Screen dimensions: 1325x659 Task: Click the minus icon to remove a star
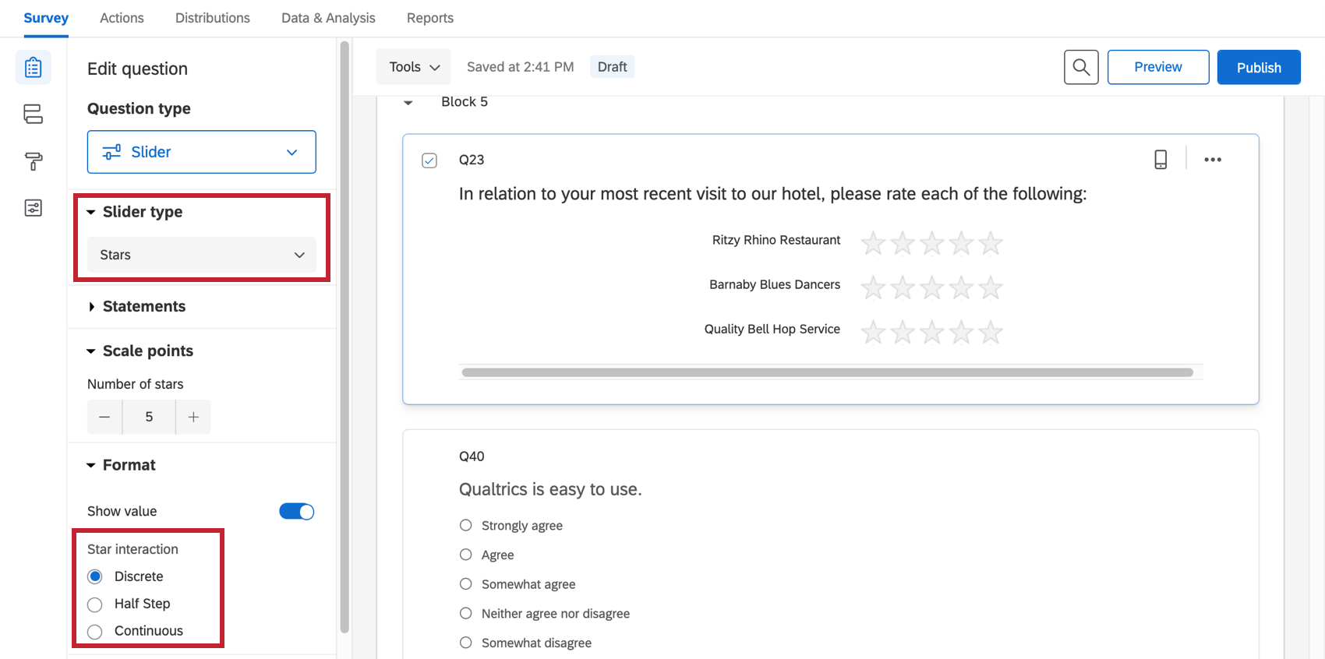104,417
